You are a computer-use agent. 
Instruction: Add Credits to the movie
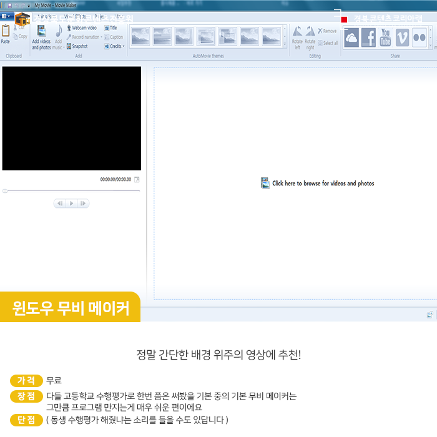click(x=113, y=46)
